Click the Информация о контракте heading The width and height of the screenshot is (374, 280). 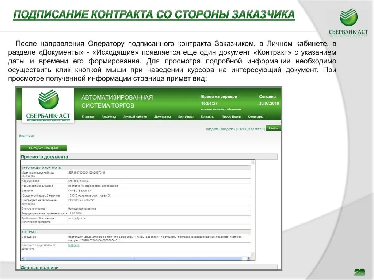pos(41,168)
